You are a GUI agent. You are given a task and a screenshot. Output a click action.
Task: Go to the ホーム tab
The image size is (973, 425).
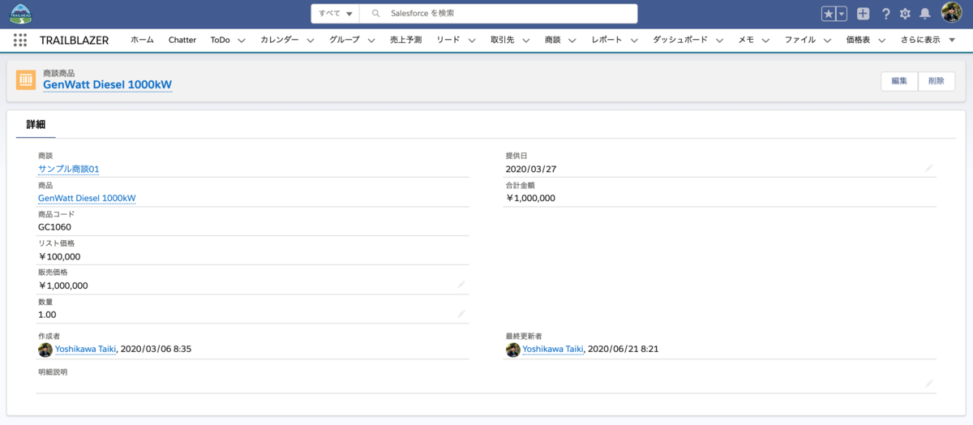point(142,40)
